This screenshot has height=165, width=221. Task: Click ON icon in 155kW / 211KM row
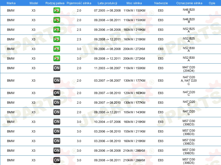point(57,131)
